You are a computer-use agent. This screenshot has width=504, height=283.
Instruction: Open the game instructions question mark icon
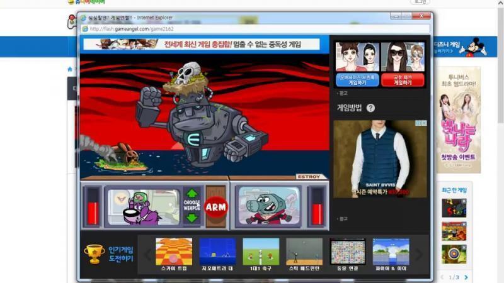tap(370, 108)
